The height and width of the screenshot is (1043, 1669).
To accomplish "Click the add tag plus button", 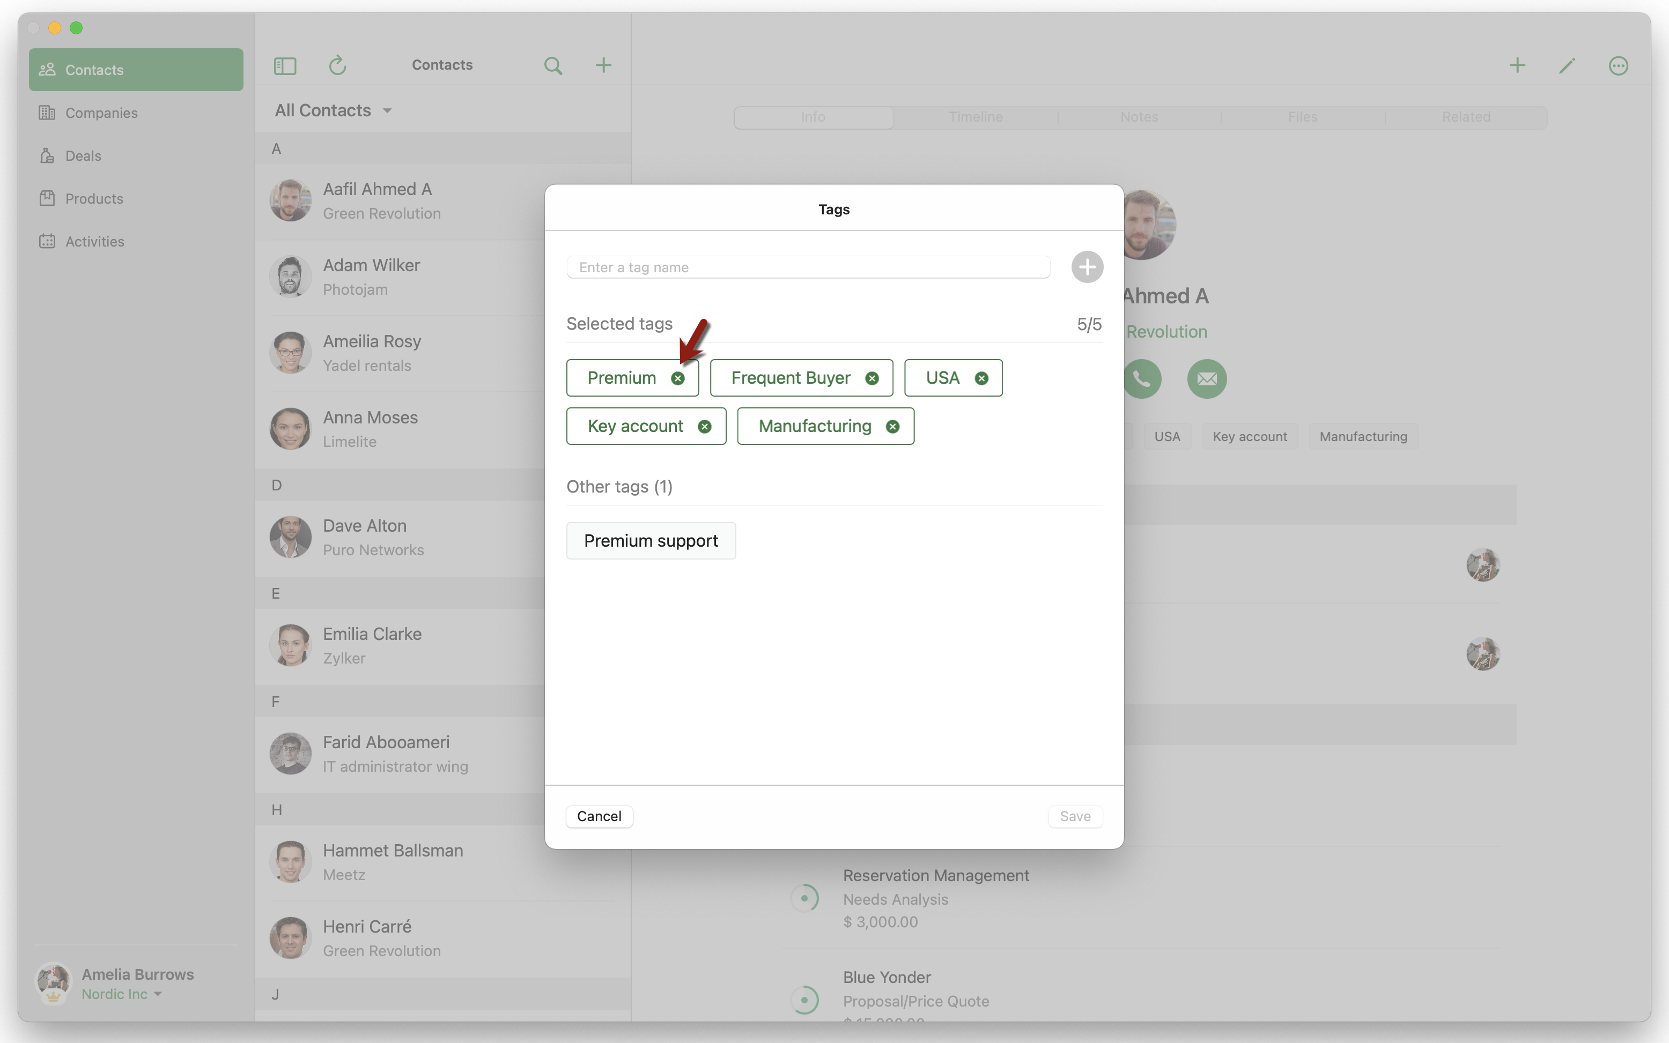I will [1087, 267].
